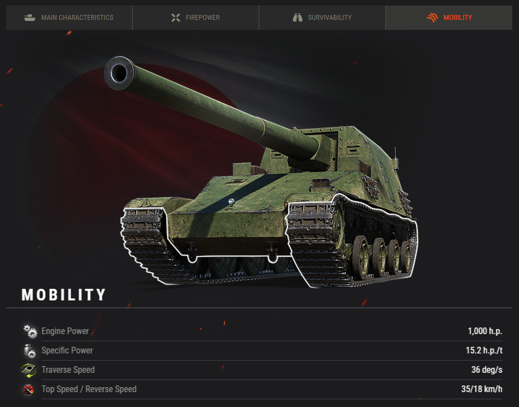Image resolution: width=519 pixels, height=407 pixels.
Task: Click the 1,000 h.p. value
Action: [485, 331]
